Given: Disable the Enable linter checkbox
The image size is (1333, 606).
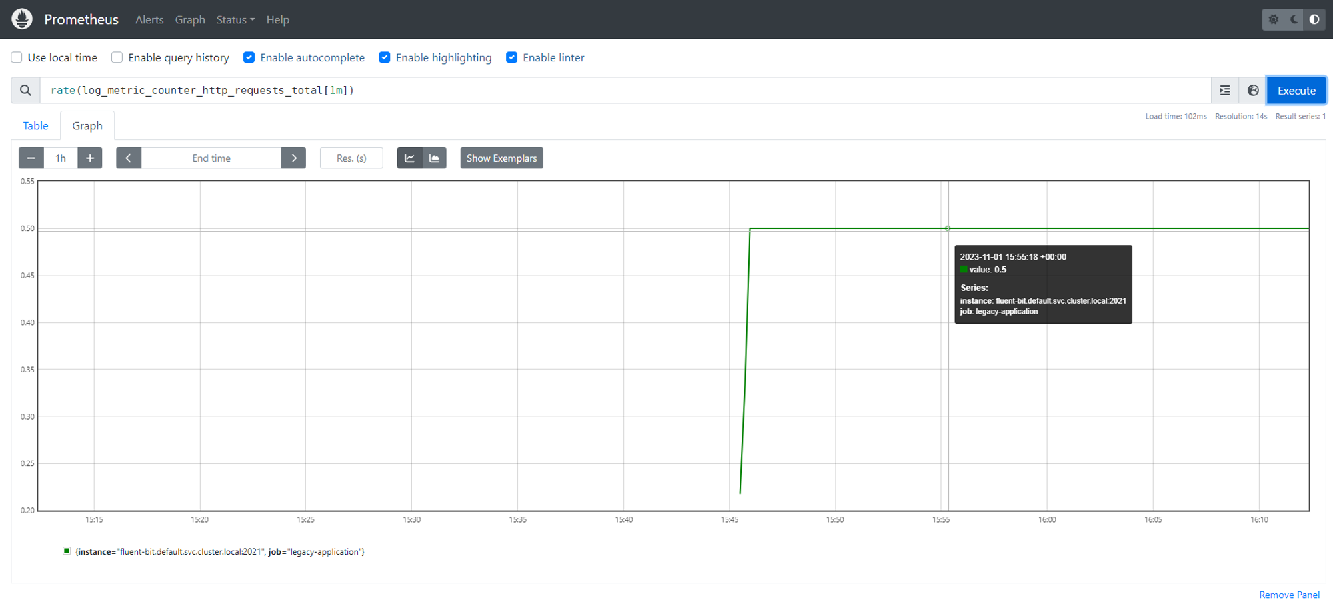Looking at the screenshot, I should coord(512,58).
